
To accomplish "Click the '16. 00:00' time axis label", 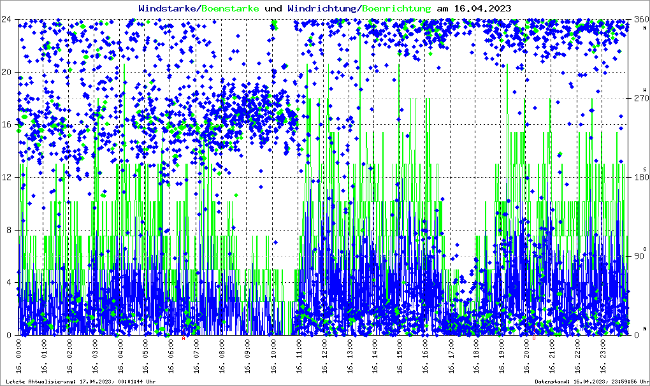I will tap(18, 356).
